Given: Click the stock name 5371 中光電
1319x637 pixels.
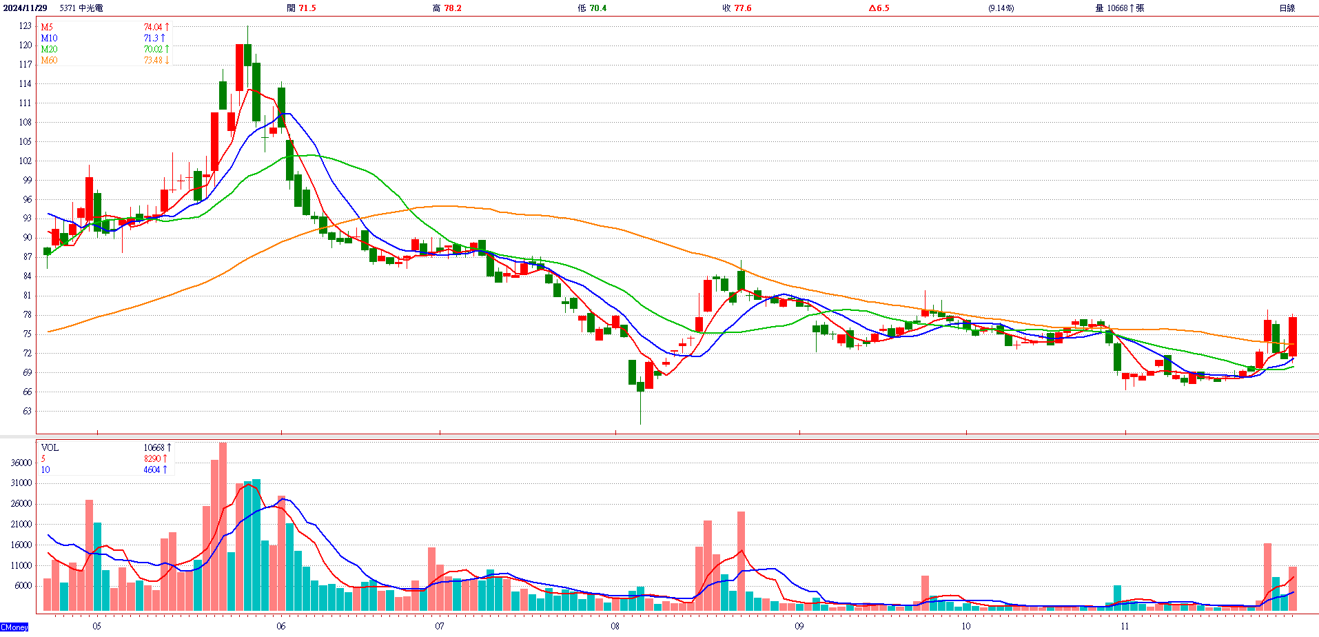Looking at the screenshot, I should pyautogui.click(x=81, y=8).
